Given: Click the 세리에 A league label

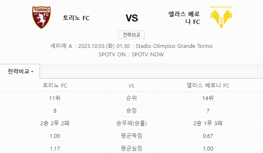Looking at the screenshot, I should pyautogui.click(x=61, y=46).
